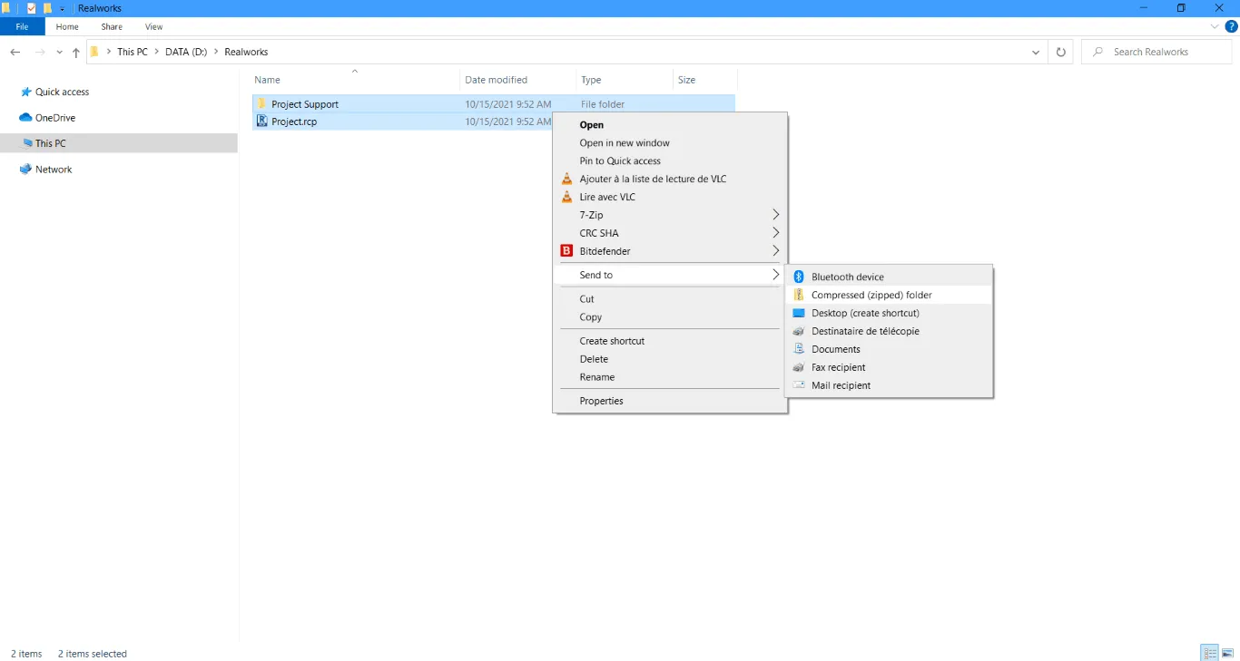
Task: Click the VLC cone icon beside 'Lire avec VLC'
Action: [x=567, y=197]
